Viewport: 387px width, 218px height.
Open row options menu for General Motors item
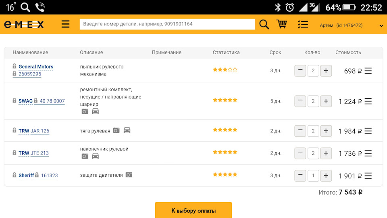368,71
